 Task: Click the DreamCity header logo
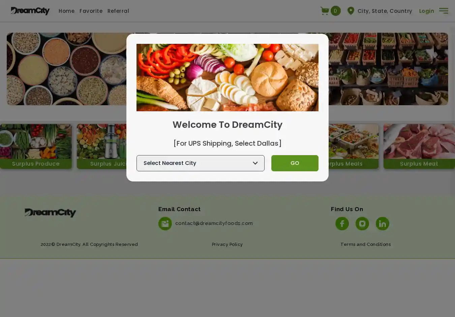click(x=30, y=11)
